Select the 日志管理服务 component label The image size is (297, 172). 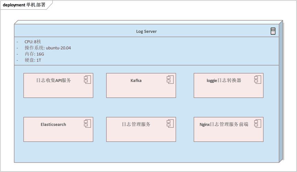(x=136, y=124)
